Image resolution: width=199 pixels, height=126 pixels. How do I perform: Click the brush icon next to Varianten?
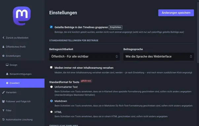tap(3, 92)
